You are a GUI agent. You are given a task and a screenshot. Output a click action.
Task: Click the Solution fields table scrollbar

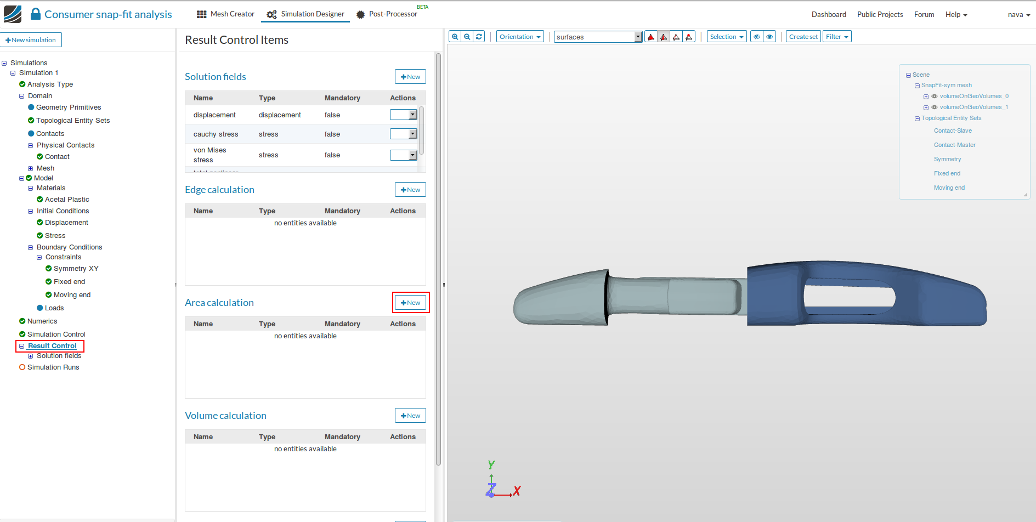tap(421, 130)
